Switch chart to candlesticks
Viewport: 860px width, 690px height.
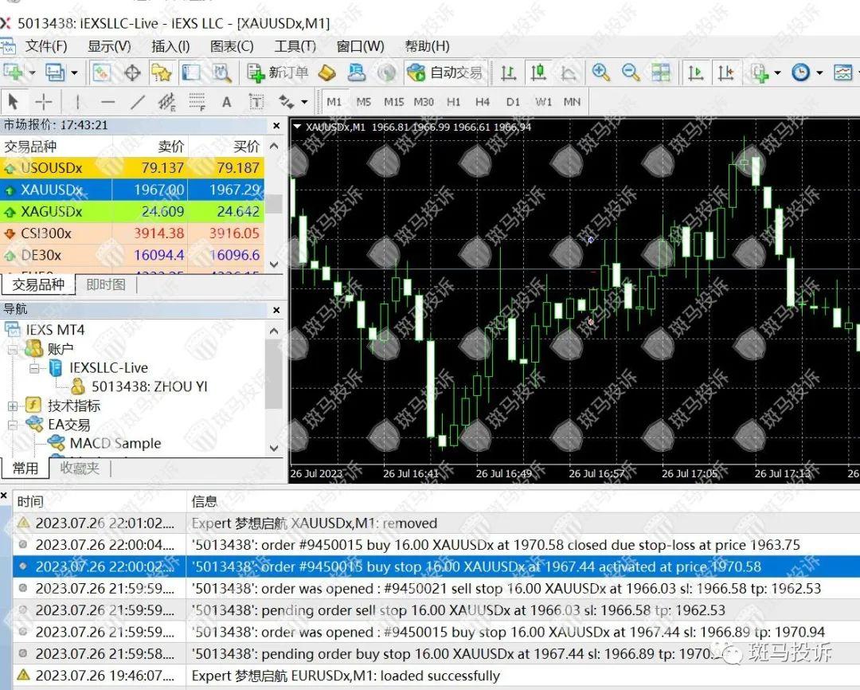[x=538, y=73]
